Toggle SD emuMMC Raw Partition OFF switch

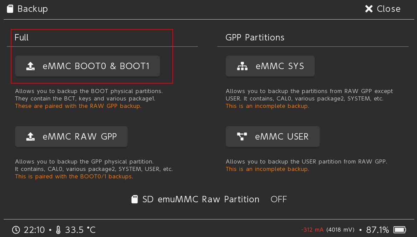[x=278, y=199]
